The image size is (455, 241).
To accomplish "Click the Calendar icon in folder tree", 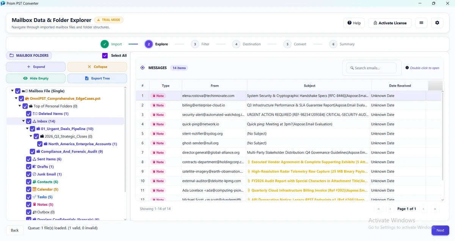I will 35,189.
